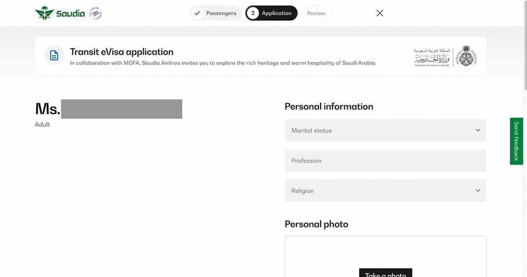Click the SkyTeam alliance emblem
Viewport: 527px width, 277px height.
pyautogui.click(x=95, y=13)
